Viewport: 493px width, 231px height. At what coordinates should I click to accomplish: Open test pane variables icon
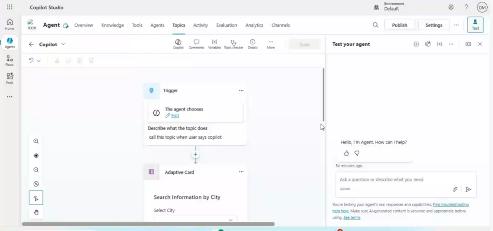click(x=440, y=44)
